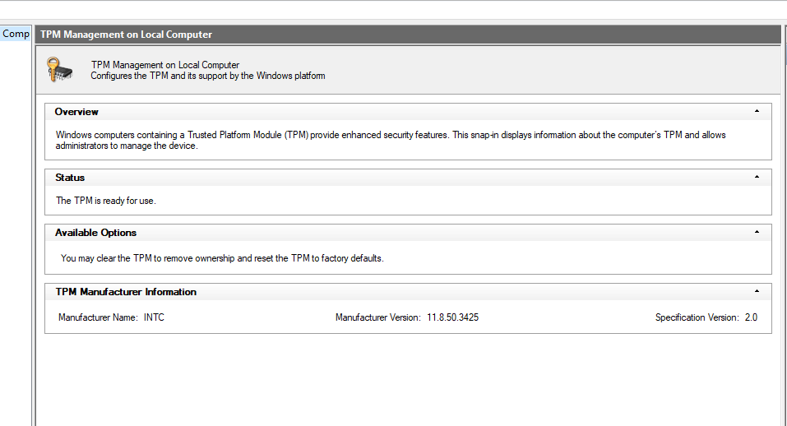Click 'Configures the TPM and its support' description
The width and height of the screenshot is (787, 426).
click(x=208, y=76)
